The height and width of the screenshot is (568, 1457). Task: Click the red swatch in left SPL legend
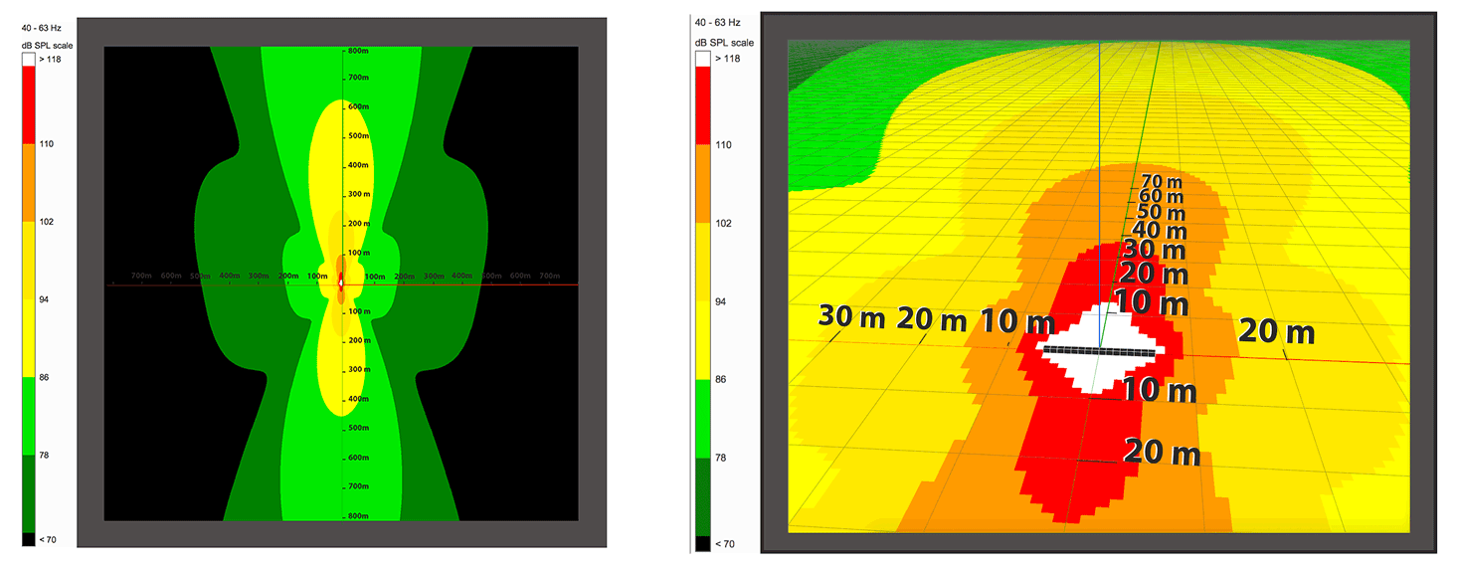click(28, 104)
